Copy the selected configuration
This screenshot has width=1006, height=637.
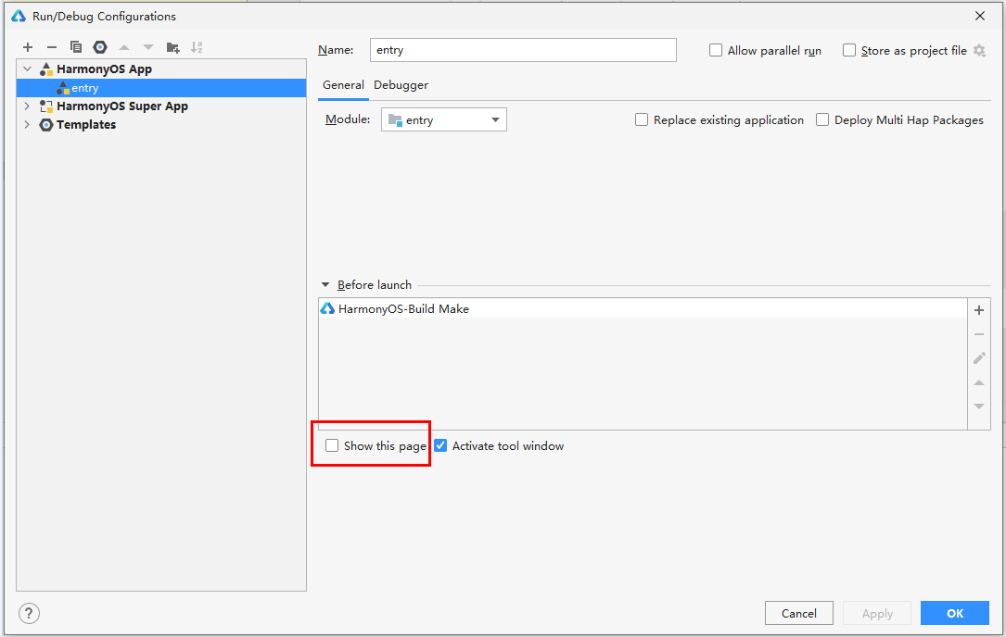tap(76, 47)
